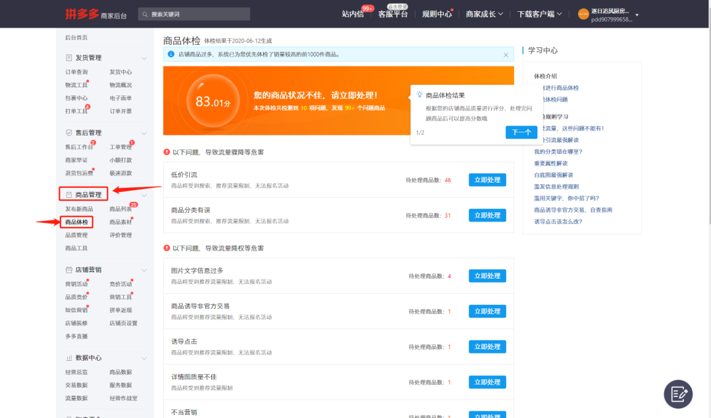The height and width of the screenshot is (418, 711).
Task: Open 多多直播 in sidebar
Action: point(76,337)
